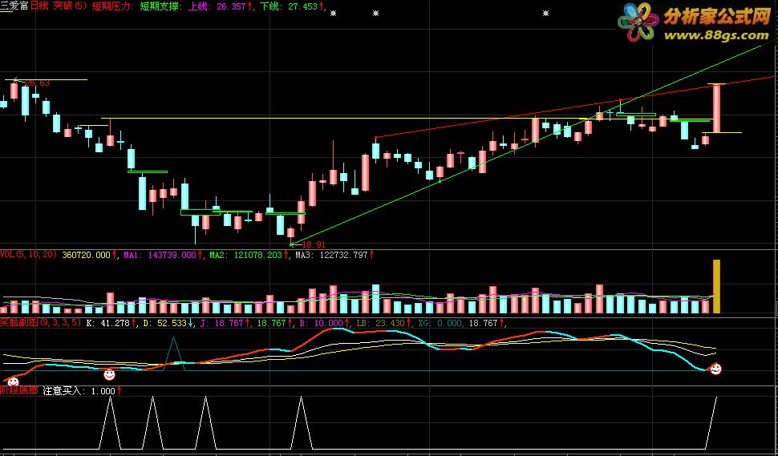This screenshot has width=778, height=456.
Task: Click the 短期压力 label in header
Action: coord(111,6)
